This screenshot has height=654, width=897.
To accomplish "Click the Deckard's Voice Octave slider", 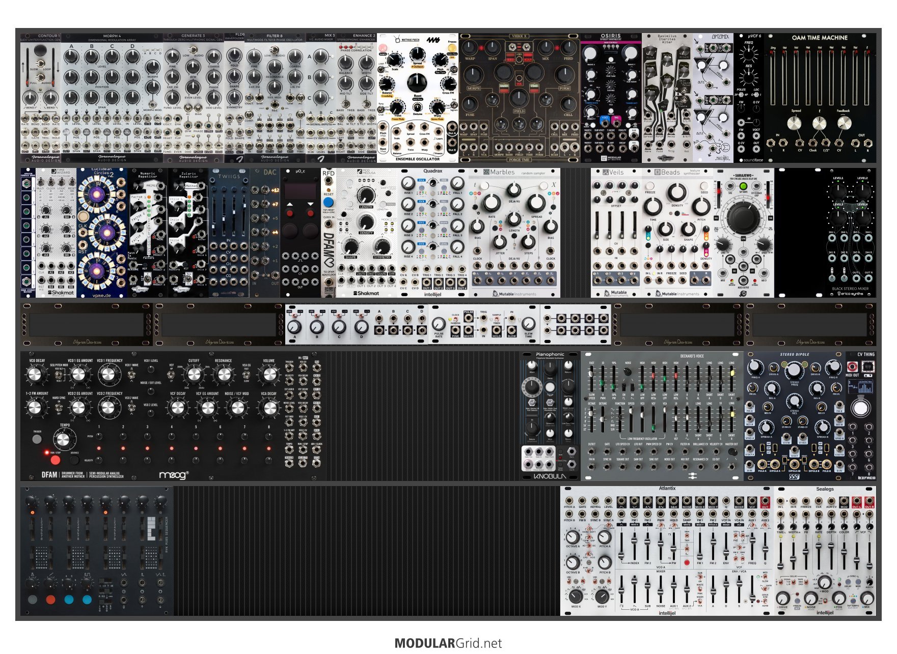I will (x=592, y=420).
